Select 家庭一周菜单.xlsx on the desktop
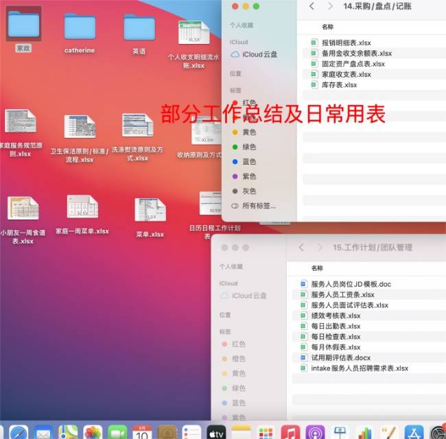The width and height of the screenshot is (446, 439). (x=82, y=206)
